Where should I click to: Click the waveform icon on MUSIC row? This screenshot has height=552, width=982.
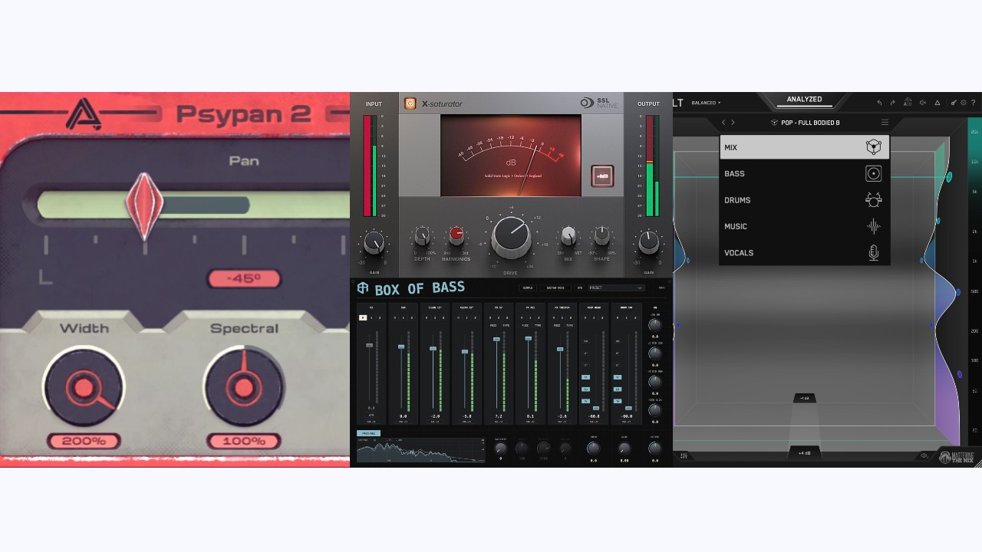click(873, 226)
